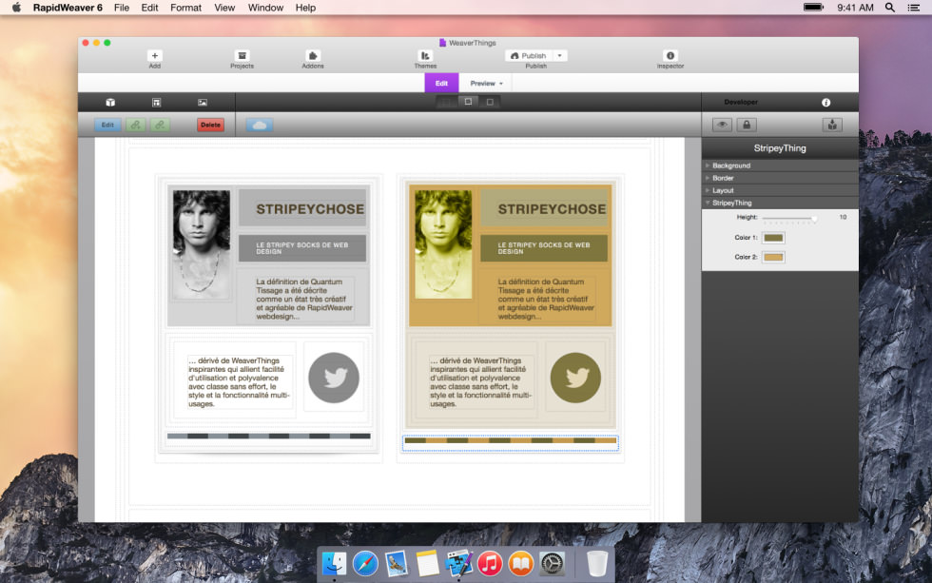Click the Developer panel header label
The width and height of the screenshot is (932, 583).
tap(741, 102)
